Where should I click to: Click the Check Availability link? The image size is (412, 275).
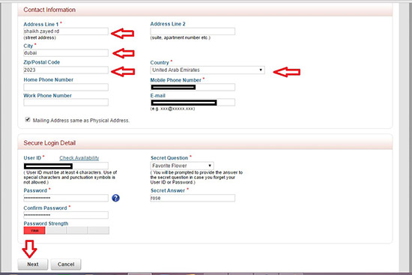(79, 158)
